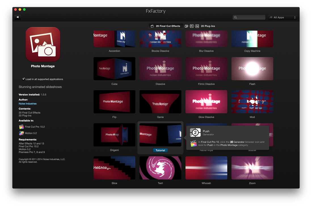Click the clapperboard icon beside Final Cut Effects
The height and width of the screenshot is (206, 312).
(x=152, y=26)
